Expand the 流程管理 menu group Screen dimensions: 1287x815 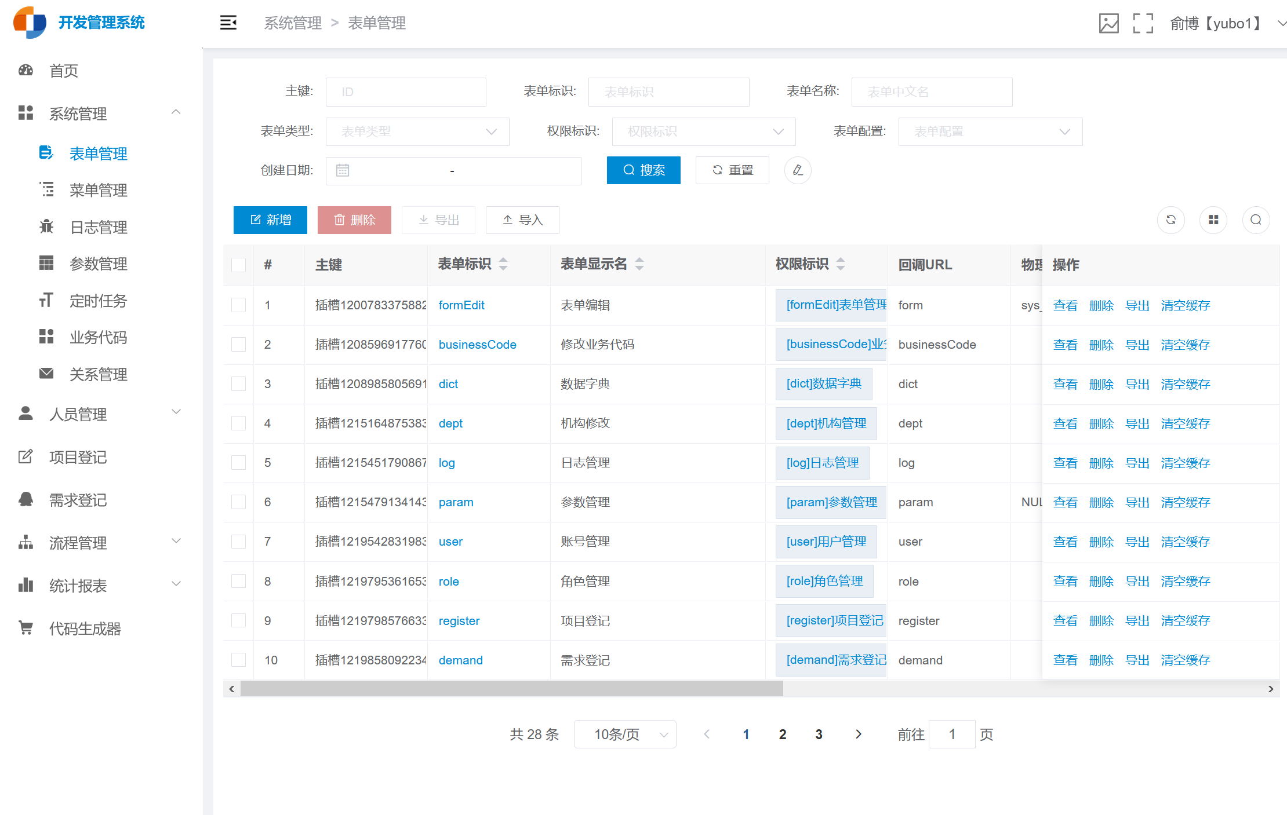pos(101,542)
